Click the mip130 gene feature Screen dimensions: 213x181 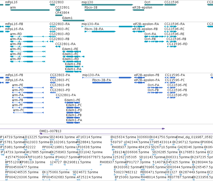(107, 5)
